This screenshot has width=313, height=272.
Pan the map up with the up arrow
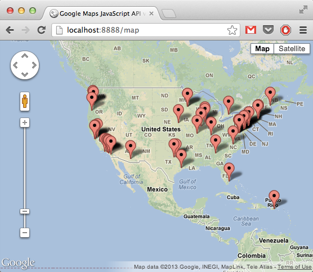tap(25, 56)
